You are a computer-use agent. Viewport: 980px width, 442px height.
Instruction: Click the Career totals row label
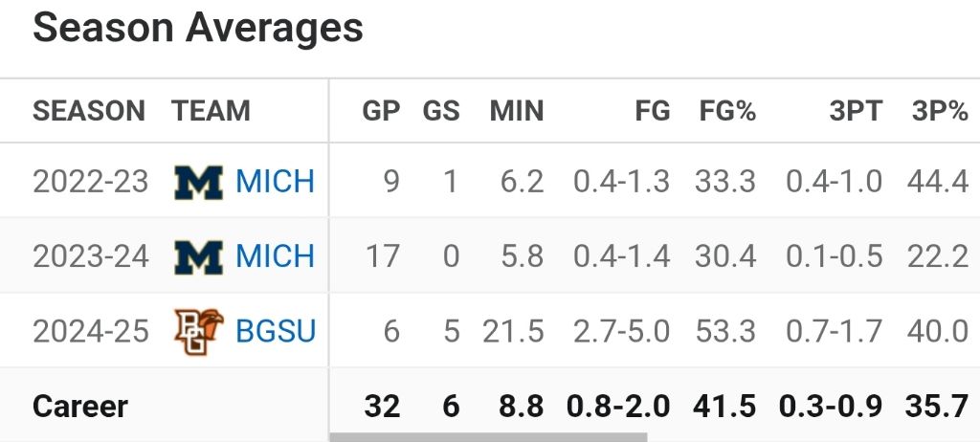coord(80,406)
